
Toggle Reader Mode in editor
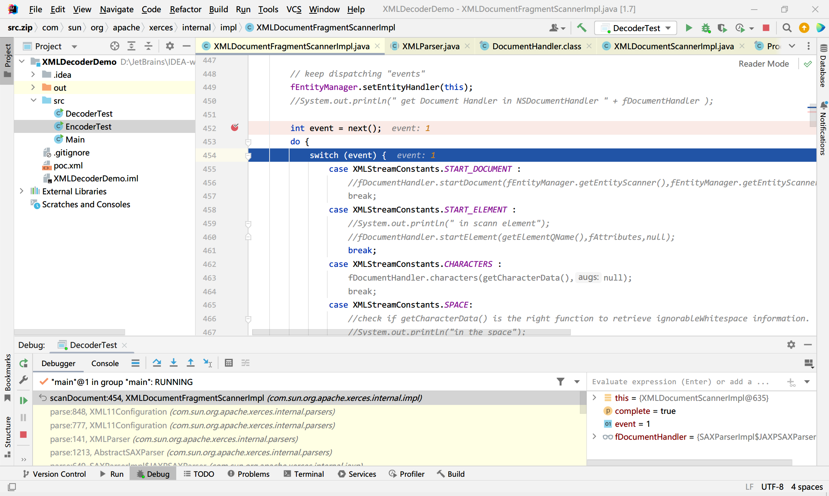763,64
